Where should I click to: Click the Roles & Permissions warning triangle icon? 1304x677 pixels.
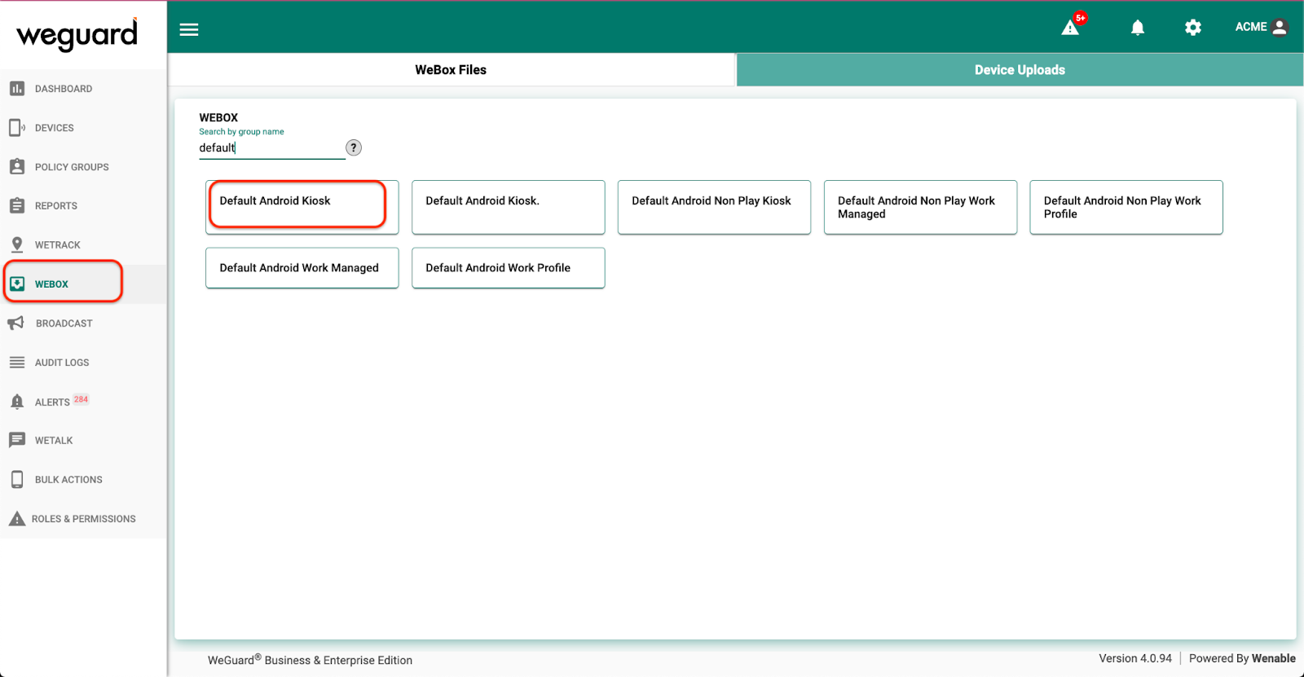click(17, 518)
